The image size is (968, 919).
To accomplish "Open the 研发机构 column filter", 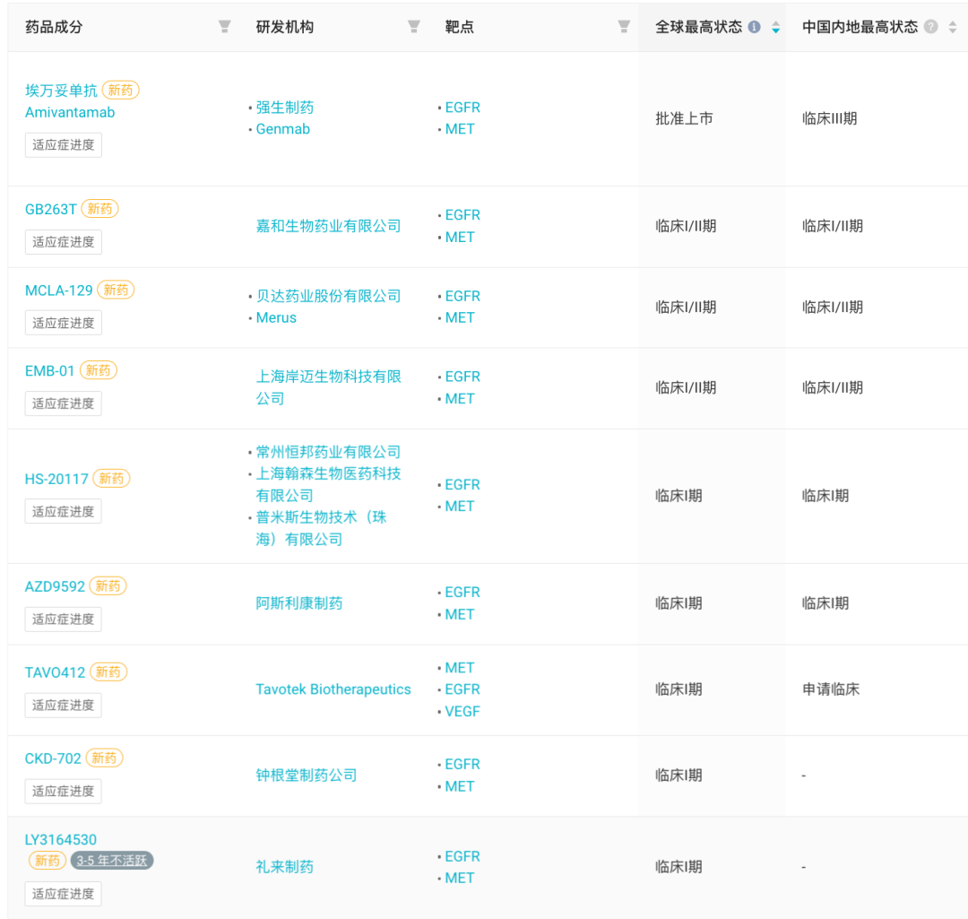I will tap(414, 27).
